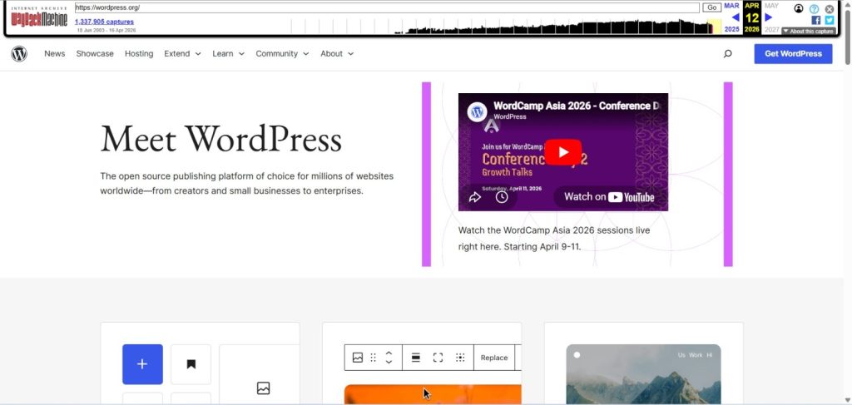Go to previous capture with left blue arrow
Screen dimensions: 852x405
coord(736,17)
